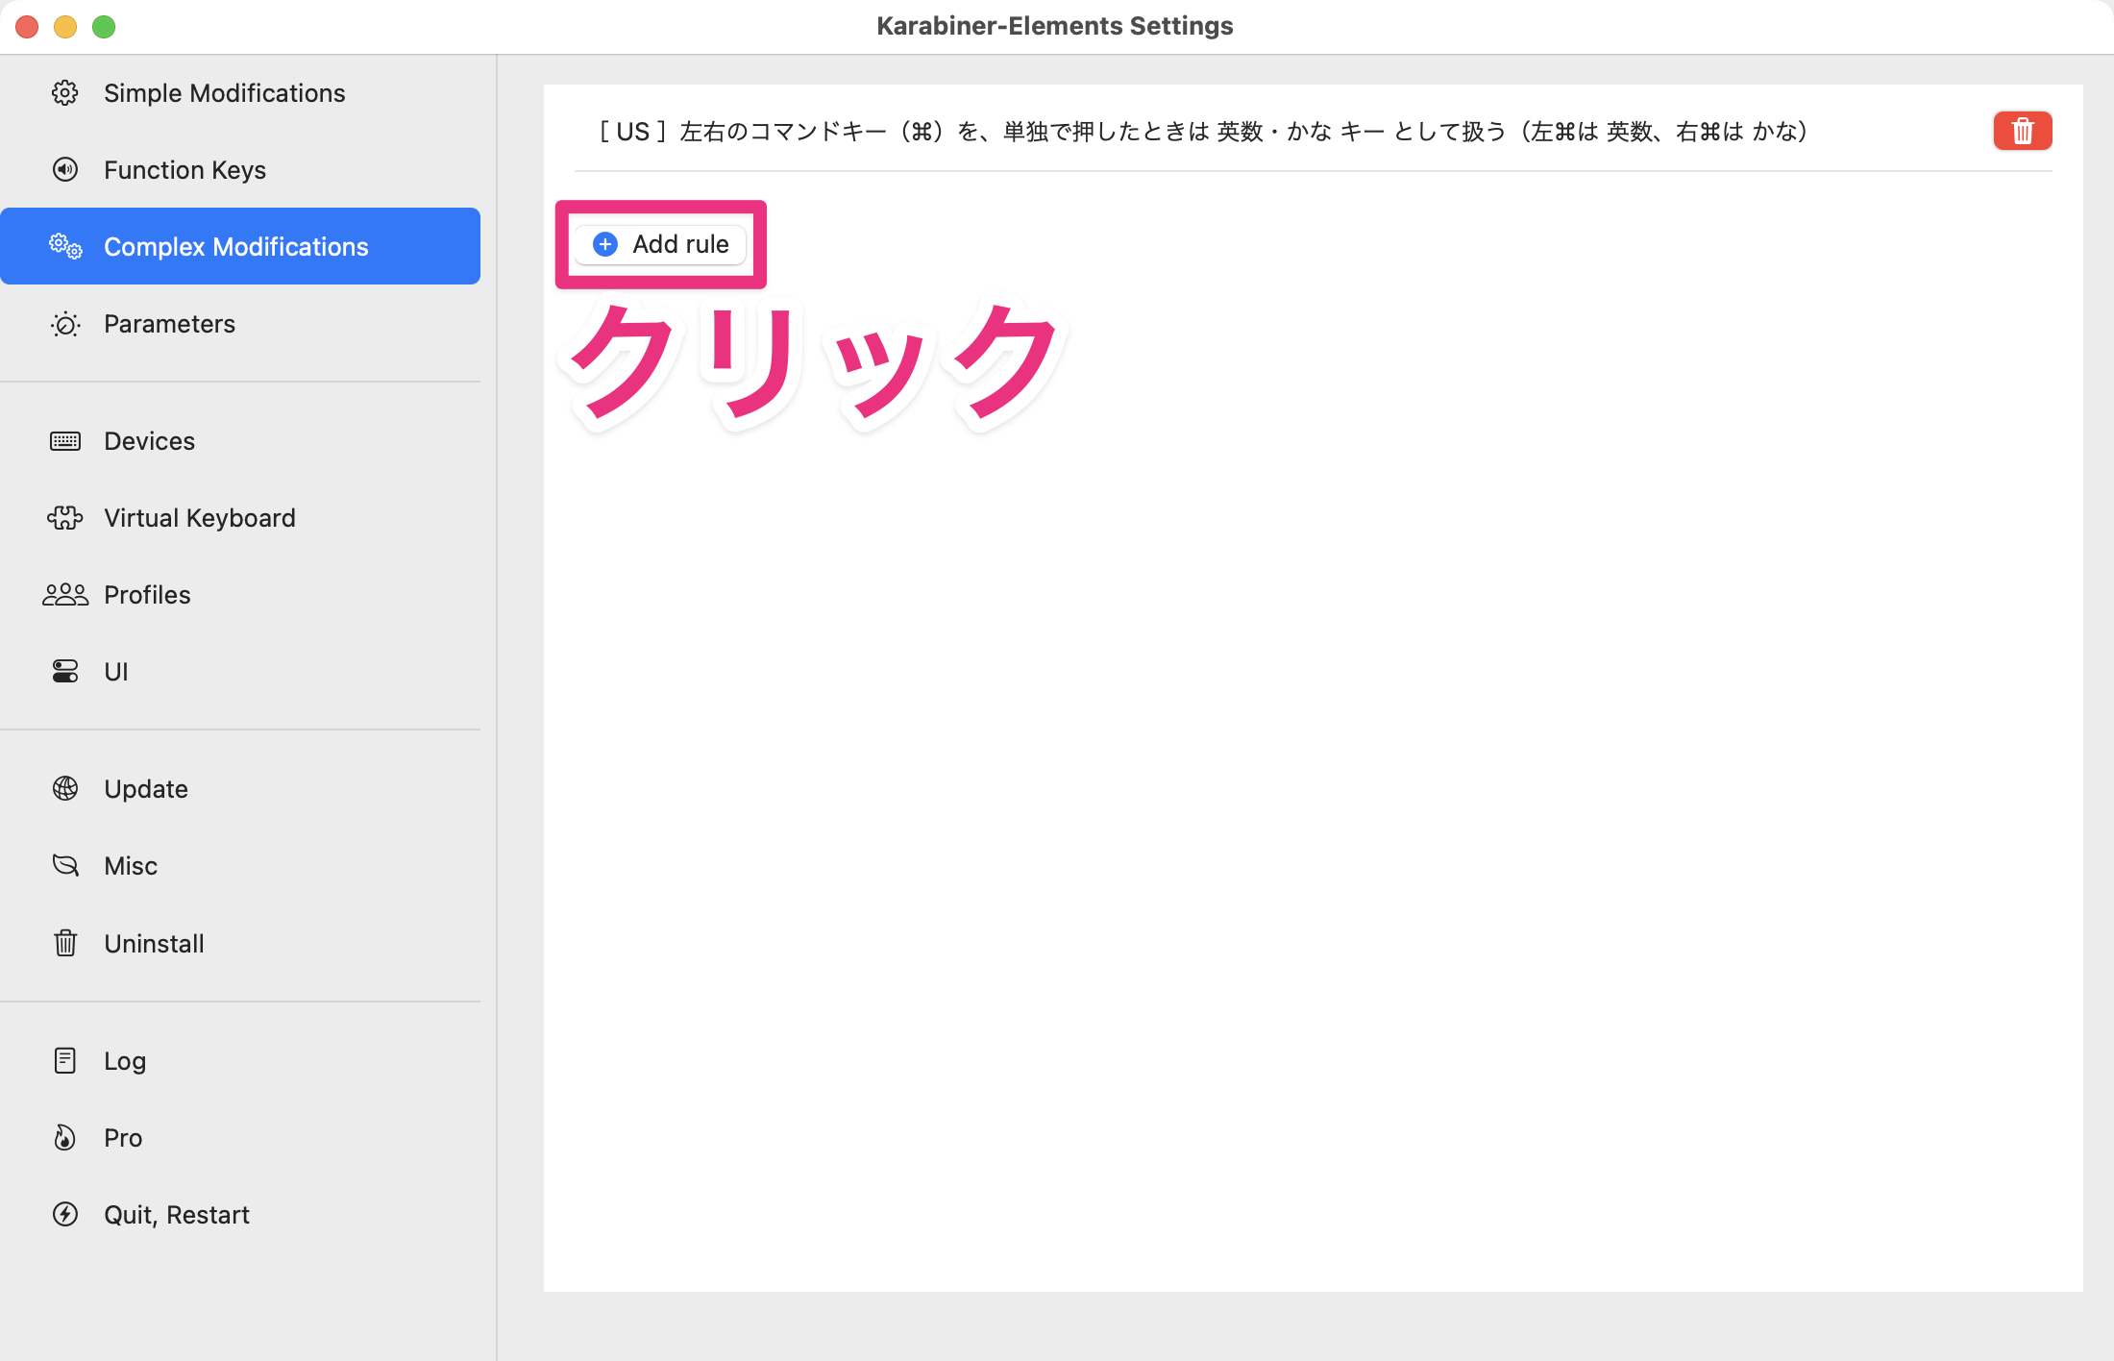Open the Log document icon
This screenshot has width=2114, height=1361.
click(x=64, y=1060)
